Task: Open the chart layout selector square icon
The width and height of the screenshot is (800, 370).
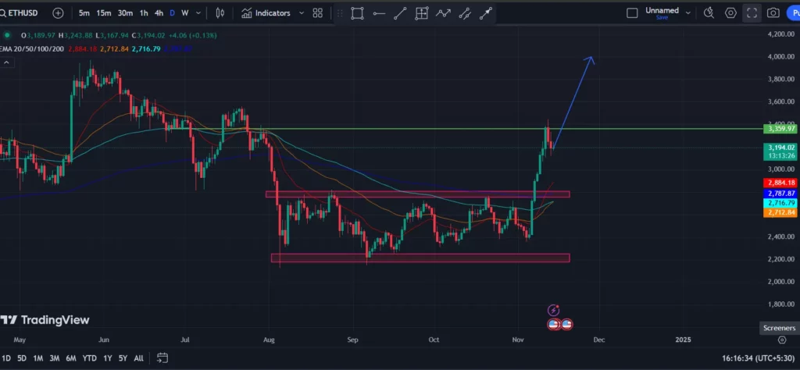Action: click(632, 13)
